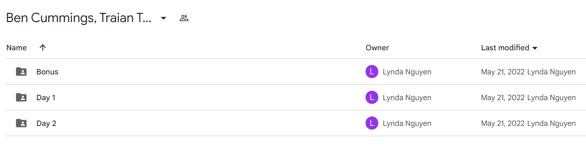Reverse sort order with the up arrow
This screenshot has height=157, width=586.
pos(43,48)
